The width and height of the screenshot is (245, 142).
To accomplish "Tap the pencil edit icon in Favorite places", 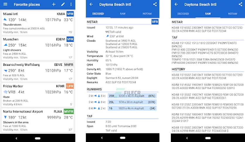I will click(63, 4).
